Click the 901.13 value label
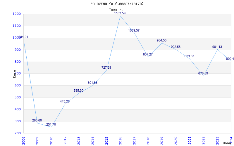The image size is (234, 146). coord(217,47)
